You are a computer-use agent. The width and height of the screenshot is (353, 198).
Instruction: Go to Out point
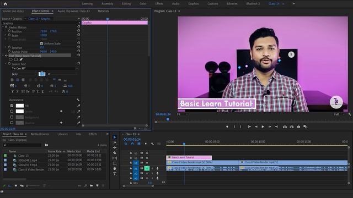276,127
